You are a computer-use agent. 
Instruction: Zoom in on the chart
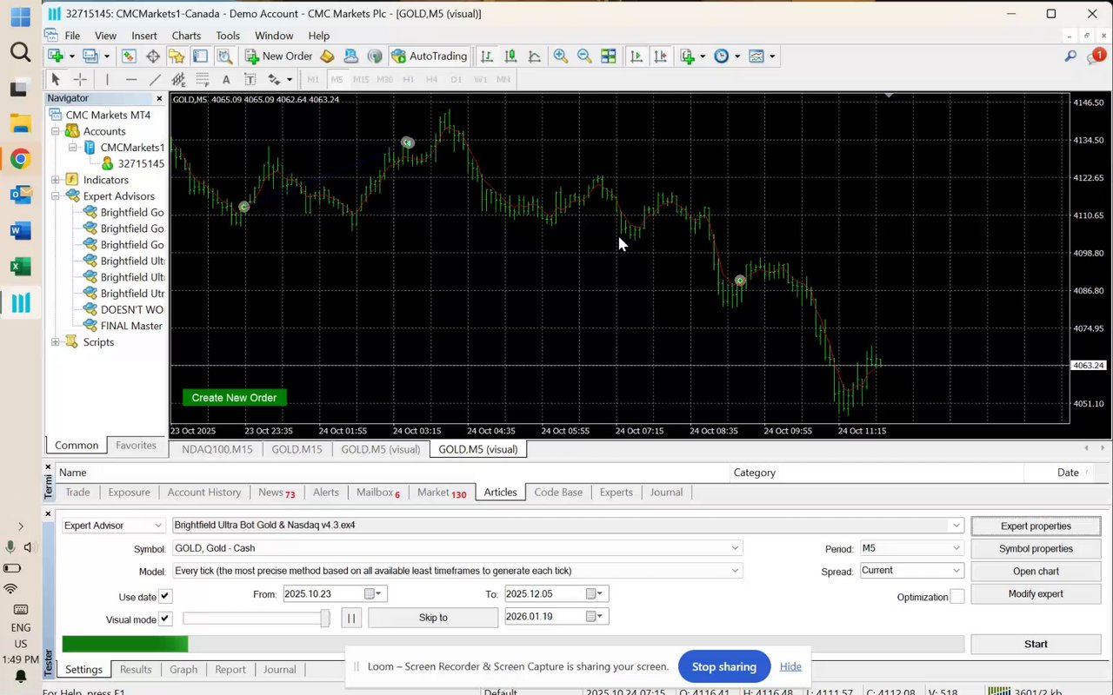[561, 56]
